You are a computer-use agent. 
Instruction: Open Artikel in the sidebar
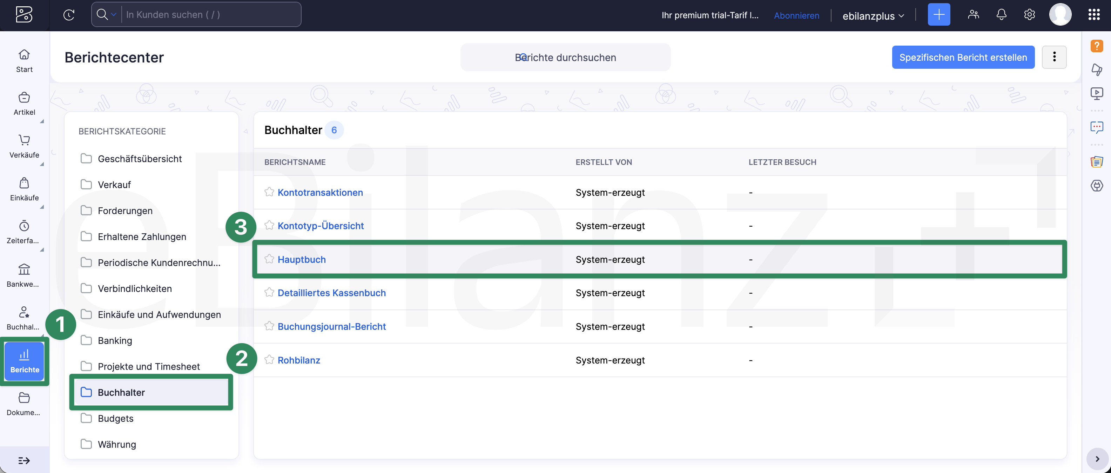[24, 104]
